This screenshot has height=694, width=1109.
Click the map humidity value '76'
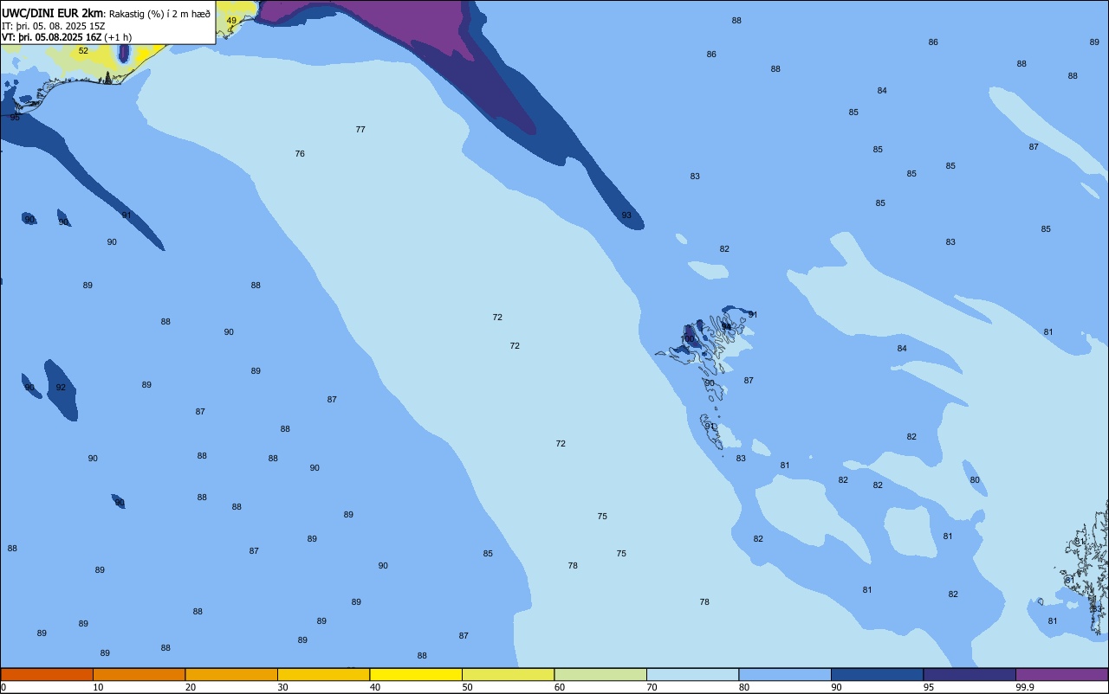point(300,154)
